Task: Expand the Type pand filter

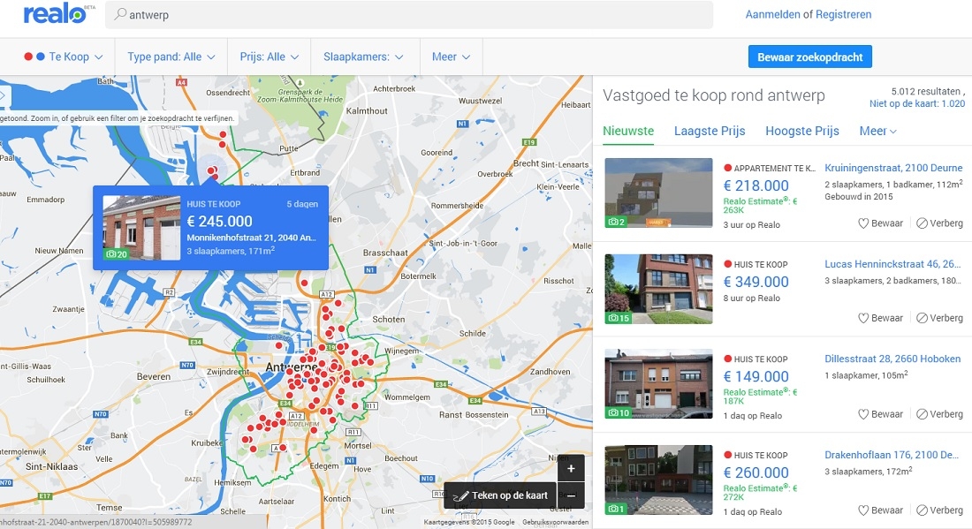Action: 171,57
